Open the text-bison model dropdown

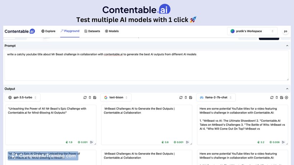(116, 97)
